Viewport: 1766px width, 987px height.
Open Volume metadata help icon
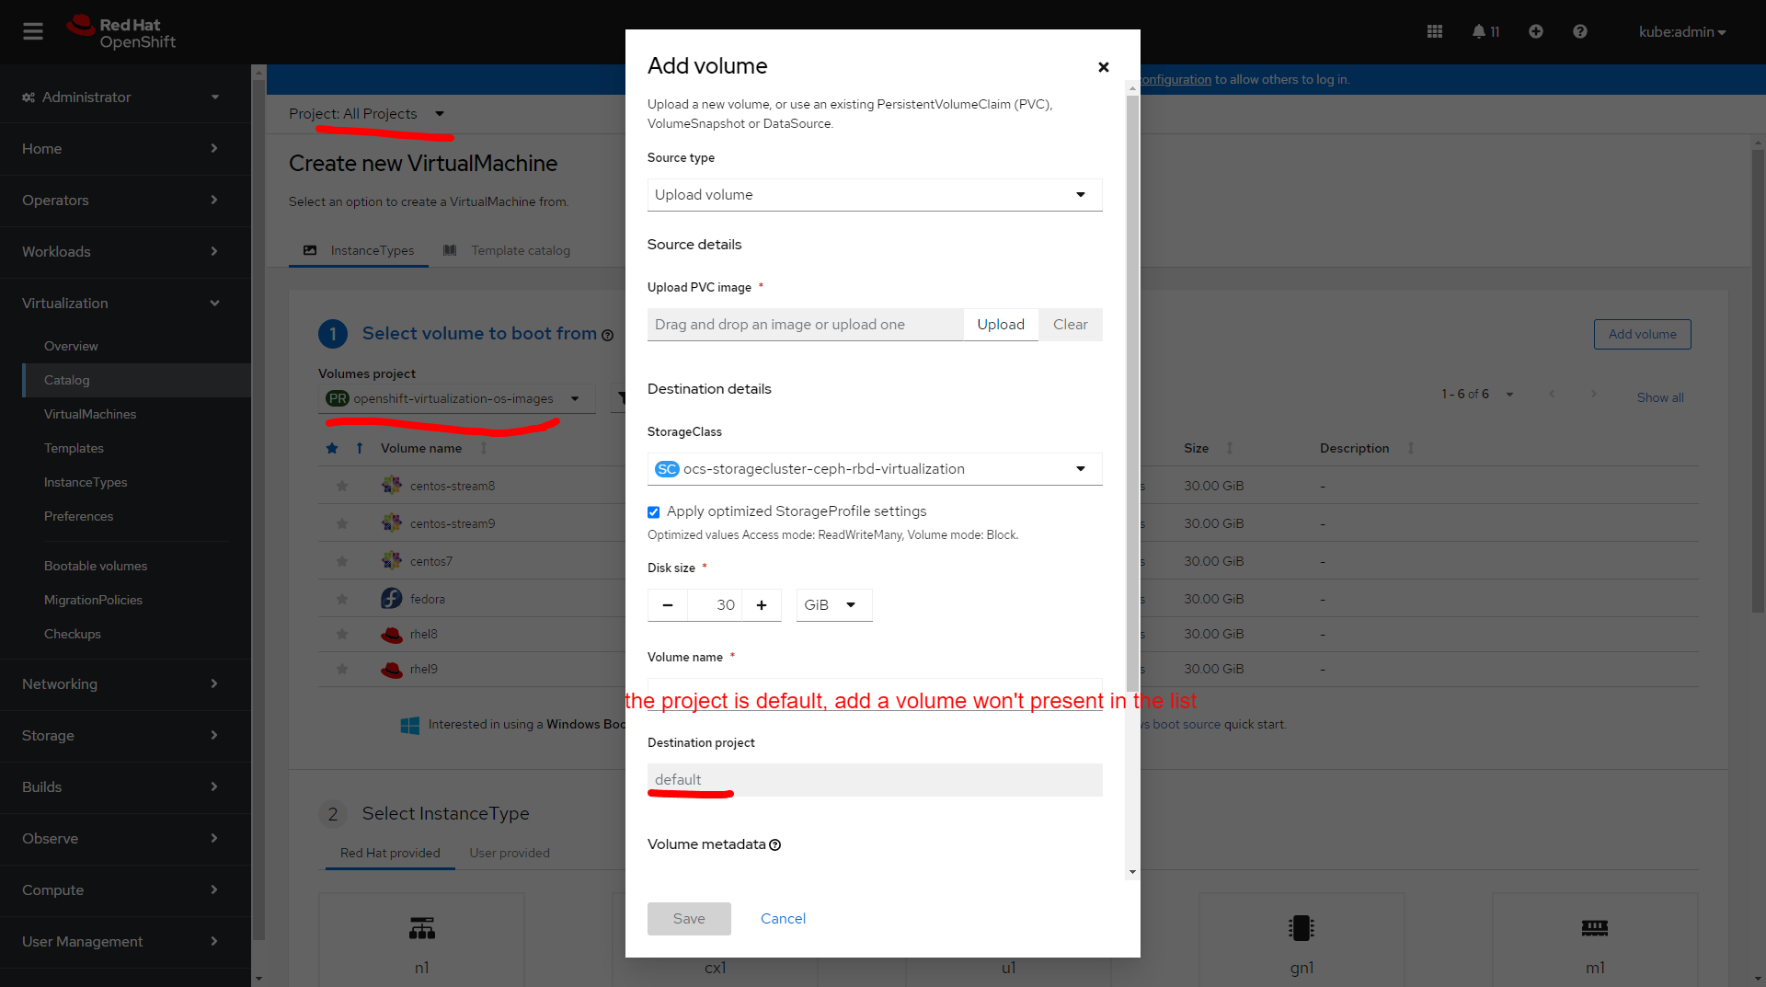tap(775, 845)
